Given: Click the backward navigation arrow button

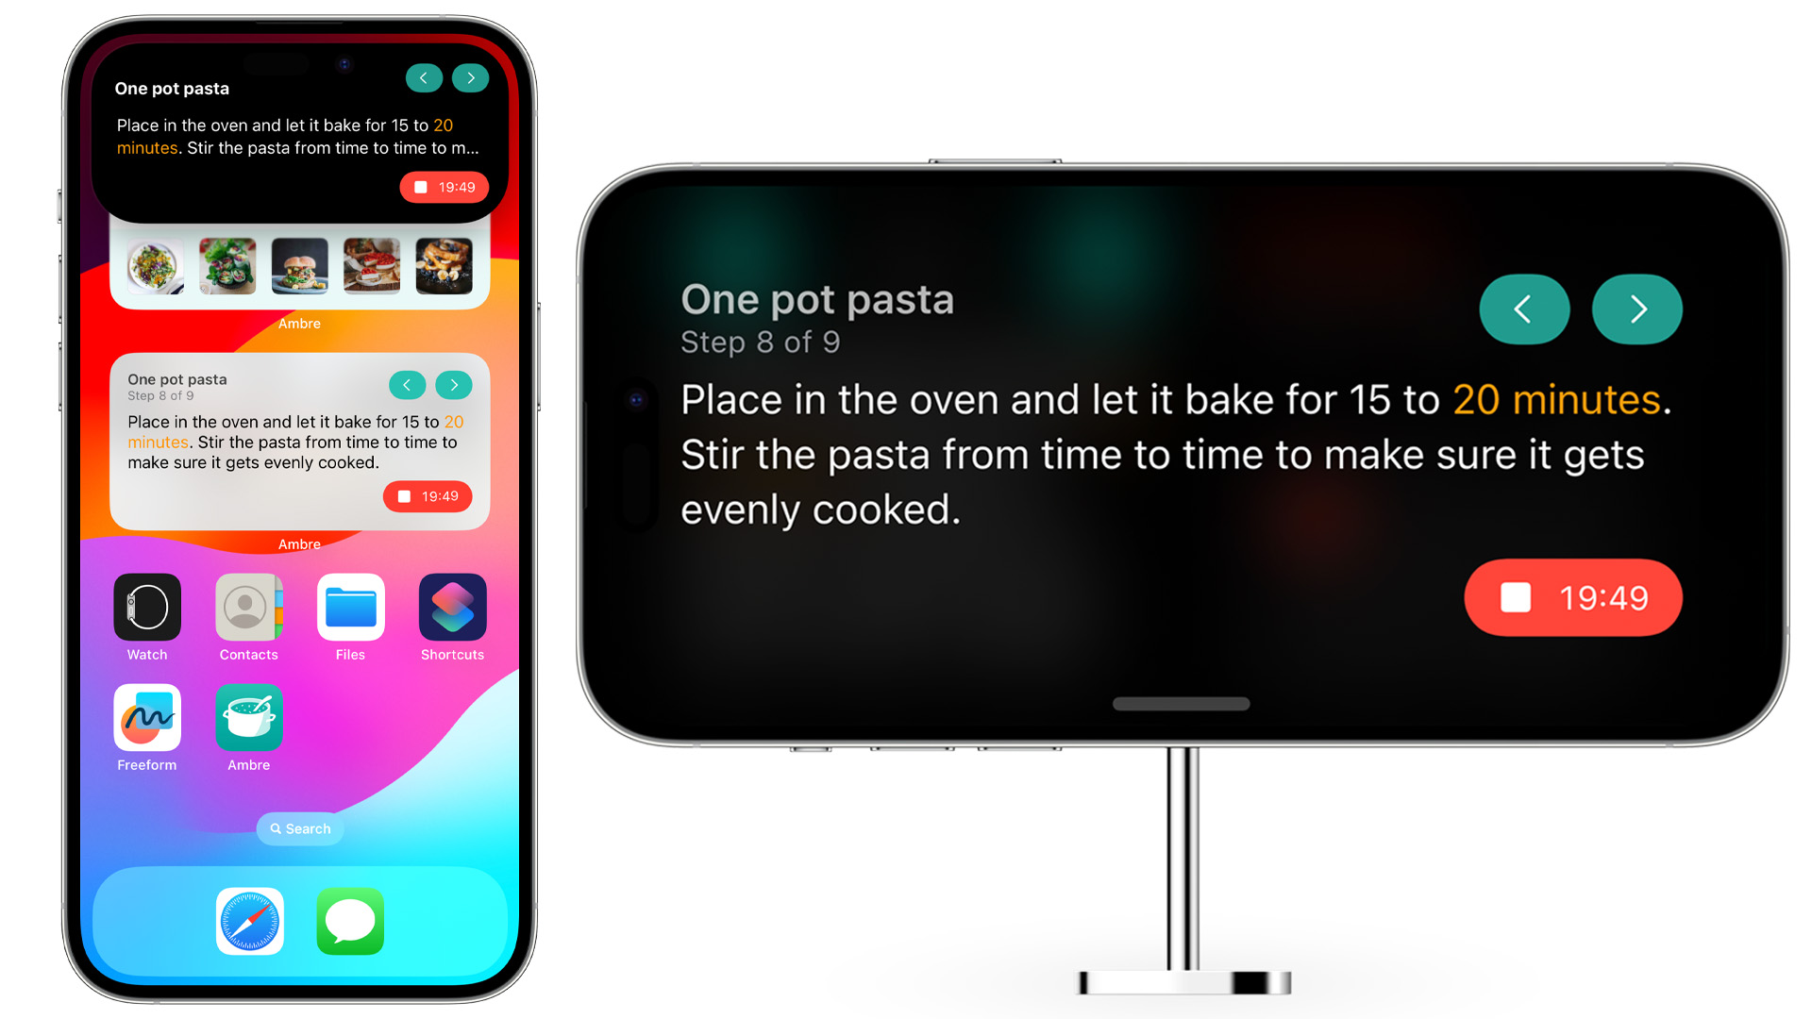Looking at the screenshot, I should (1524, 308).
